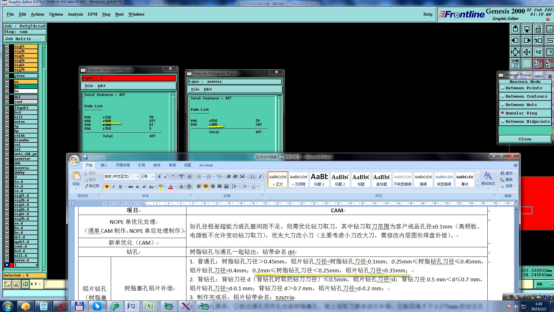Open the font name dropdown in Word
Screen dimensions: 554x312
click(x=137, y=177)
